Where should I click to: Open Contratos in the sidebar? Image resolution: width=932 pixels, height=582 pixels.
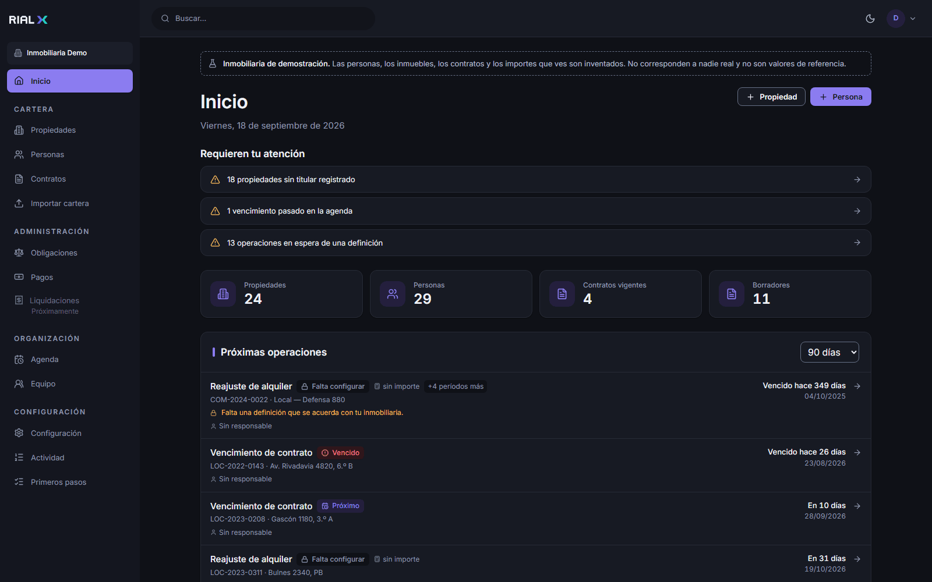click(70, 179)
